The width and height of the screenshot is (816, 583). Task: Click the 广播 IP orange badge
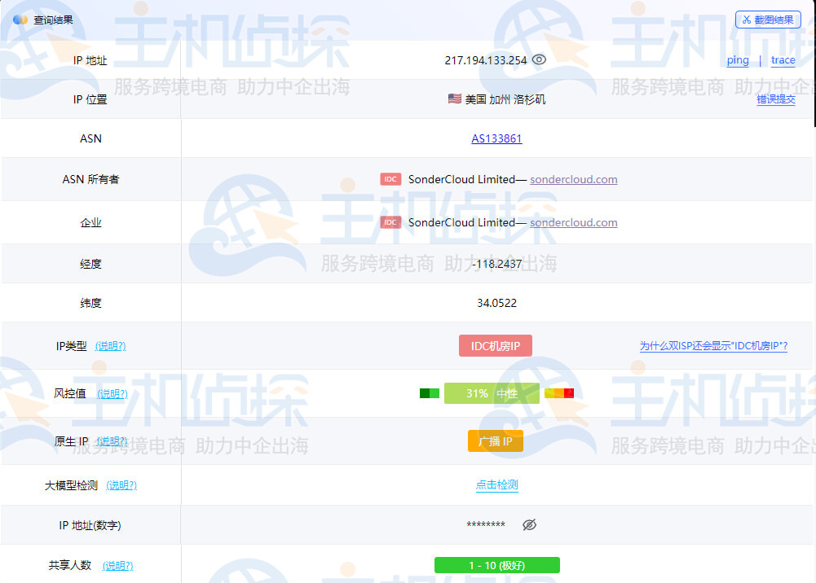click(495, 441)
